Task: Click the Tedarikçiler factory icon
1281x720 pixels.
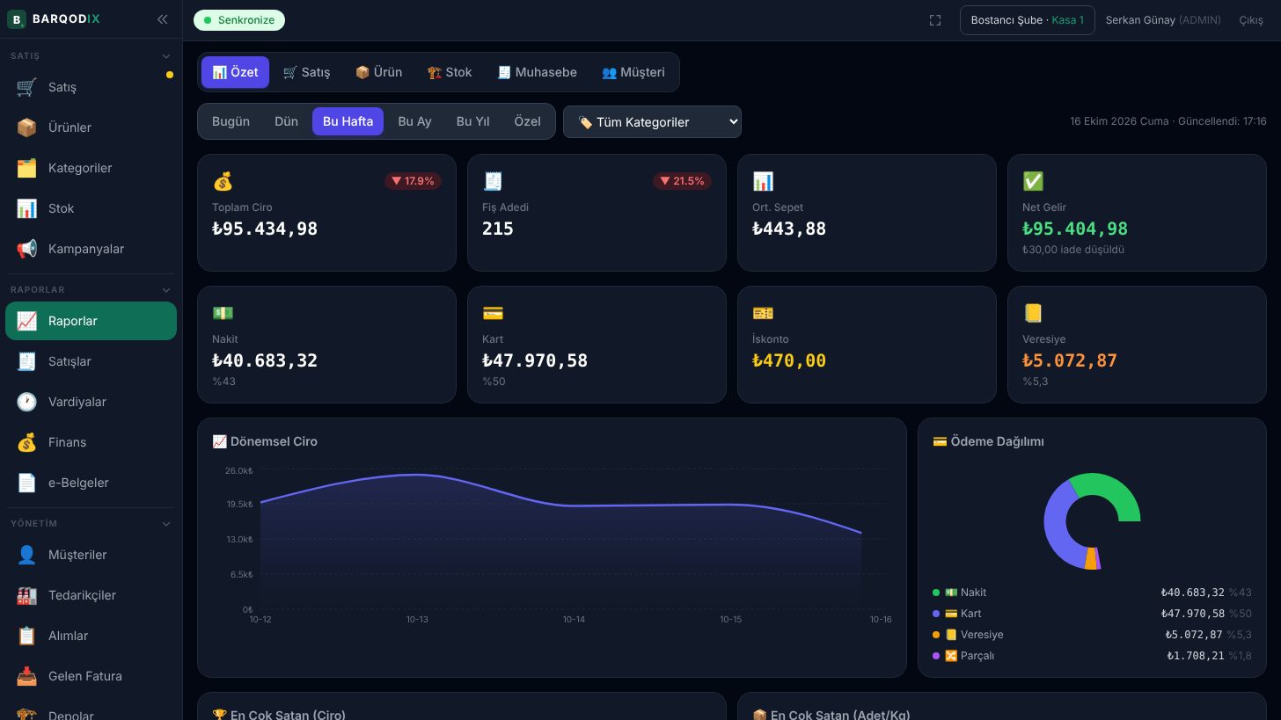Action: click(x=26, y=595)
